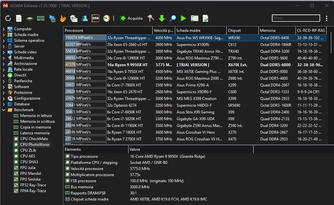Click the magnifier search icon

pyautogui.click(x=173, y=18)
